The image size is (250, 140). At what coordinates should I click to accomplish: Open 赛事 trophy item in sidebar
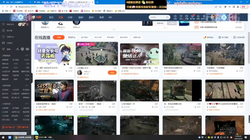point(8,49)
